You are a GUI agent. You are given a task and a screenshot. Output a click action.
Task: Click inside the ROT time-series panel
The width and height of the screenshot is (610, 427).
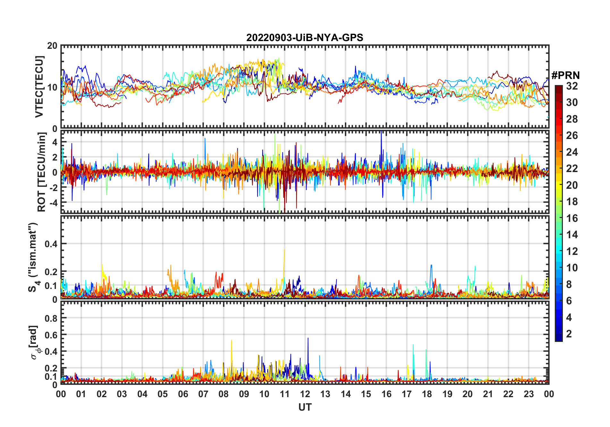pos(305,172)
